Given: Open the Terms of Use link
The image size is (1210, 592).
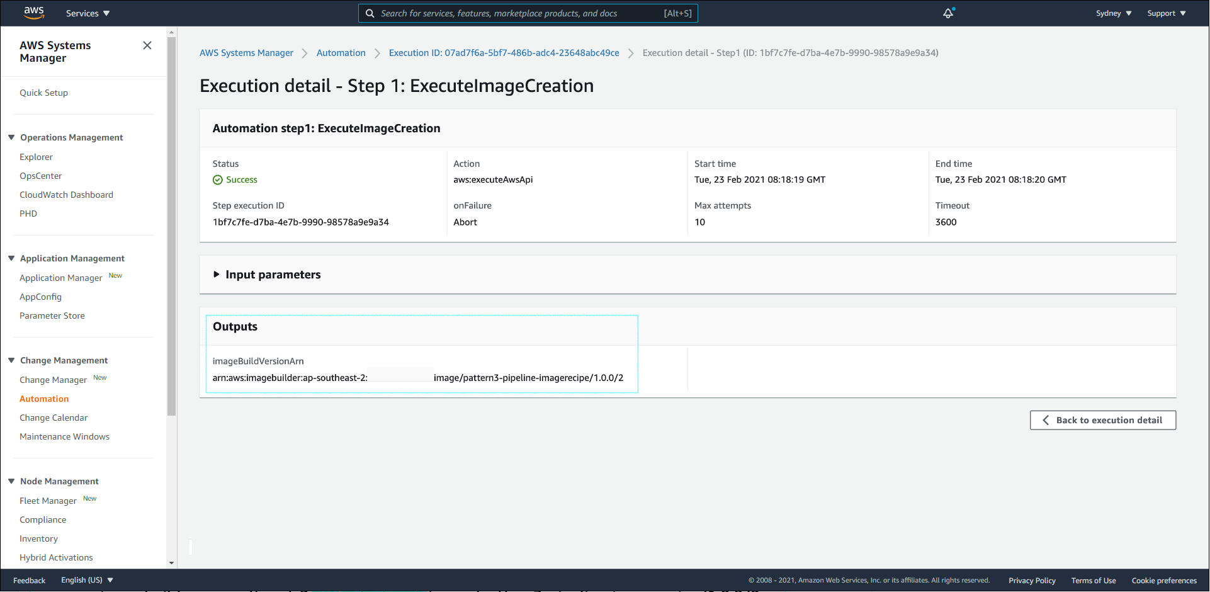Looking at the screenshot, I should click(1094, 581).
